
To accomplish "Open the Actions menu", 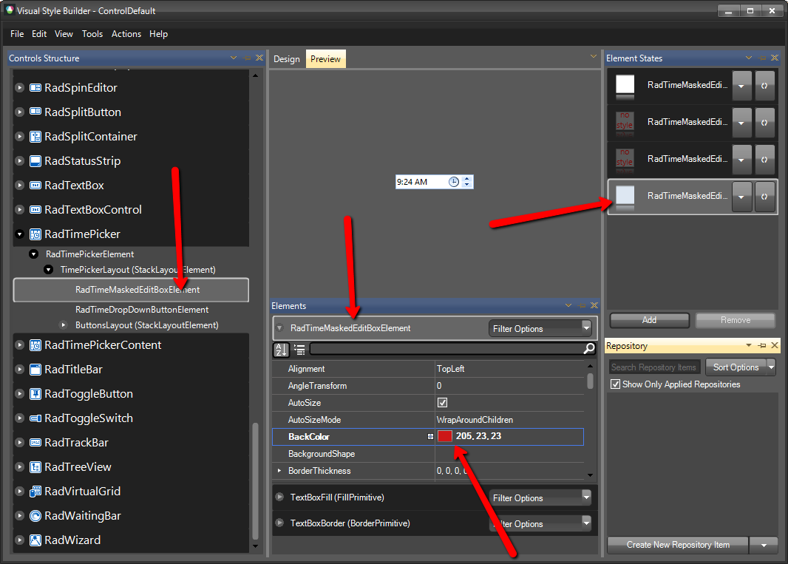I will (126, 34).
